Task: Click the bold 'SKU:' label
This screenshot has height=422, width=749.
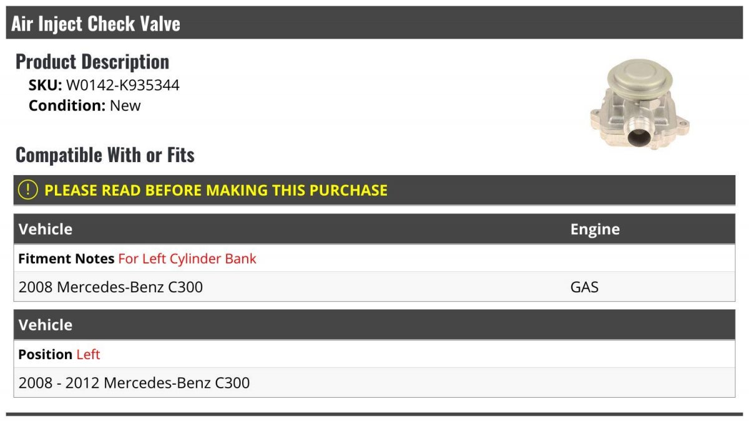Action: (46, 85)
